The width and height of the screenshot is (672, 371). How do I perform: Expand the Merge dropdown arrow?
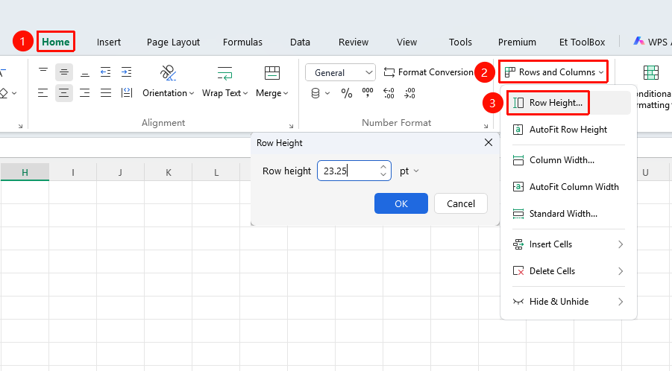(x=286, y=93)
